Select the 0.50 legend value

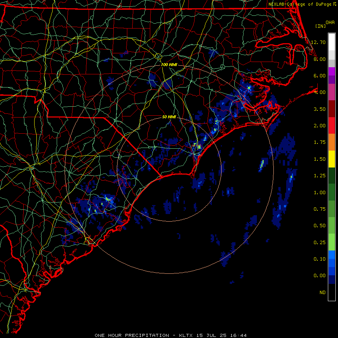320,226
